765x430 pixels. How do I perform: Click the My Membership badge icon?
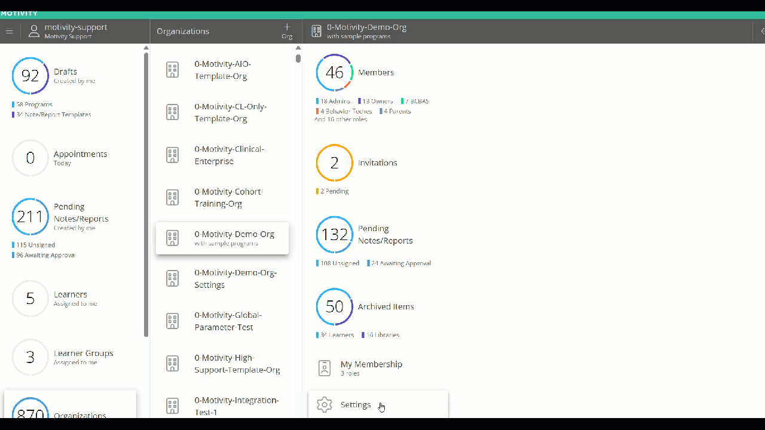pyautogui.click(x=325, y=368)
